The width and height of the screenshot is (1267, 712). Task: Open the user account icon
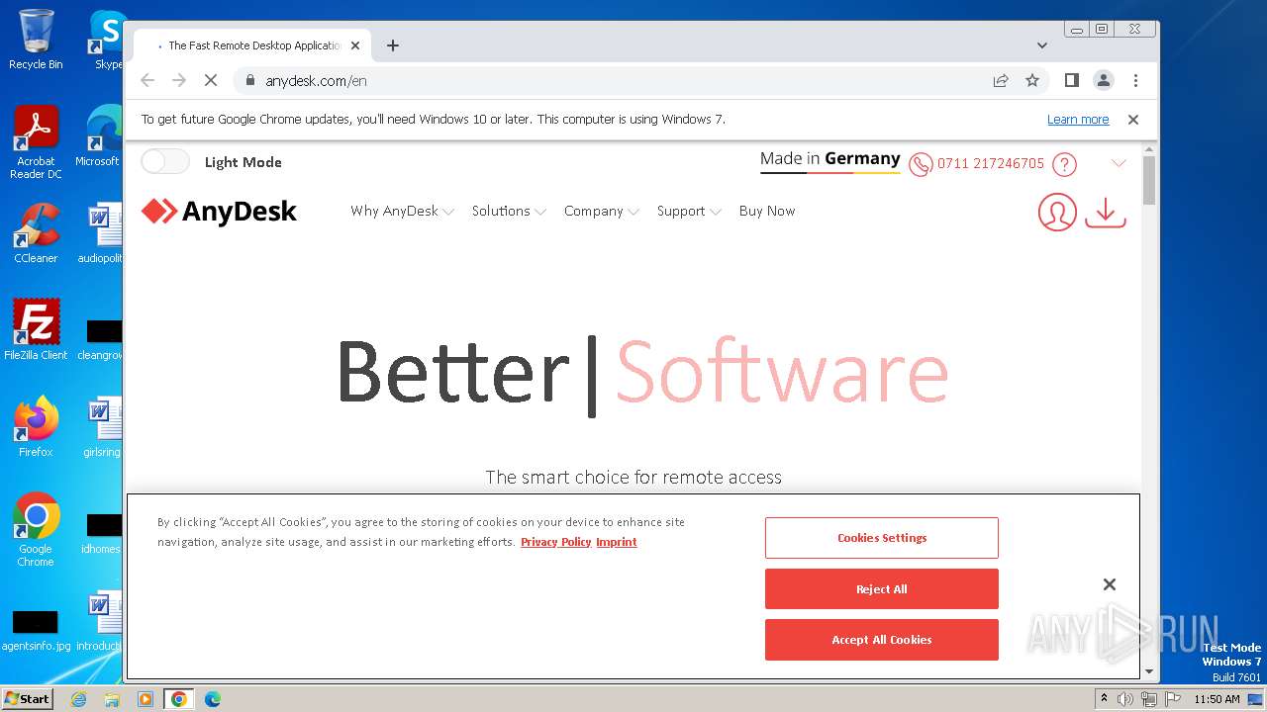coord(1057,212)
